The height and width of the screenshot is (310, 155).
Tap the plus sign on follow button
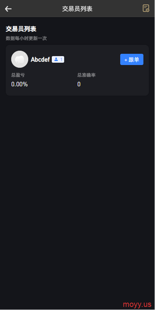pyautogui.click(x=126, y=60)
